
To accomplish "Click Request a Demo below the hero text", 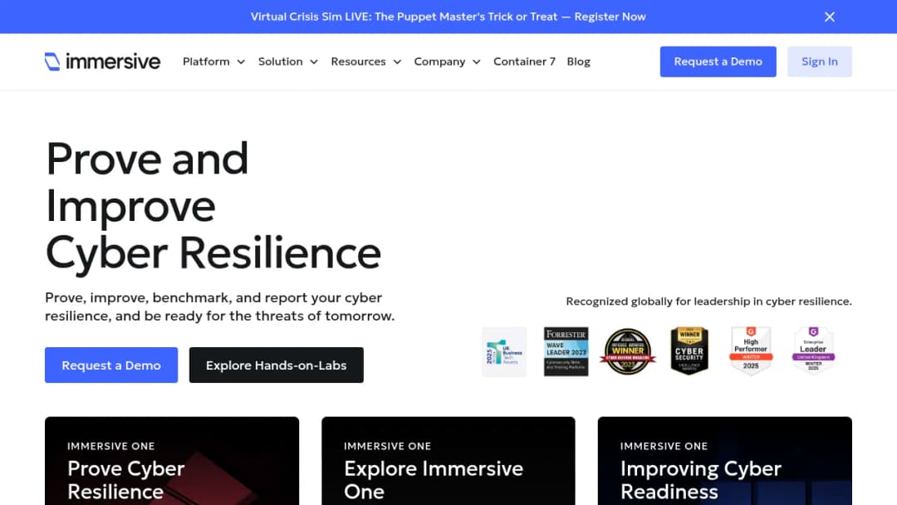I will click(111, 365).
